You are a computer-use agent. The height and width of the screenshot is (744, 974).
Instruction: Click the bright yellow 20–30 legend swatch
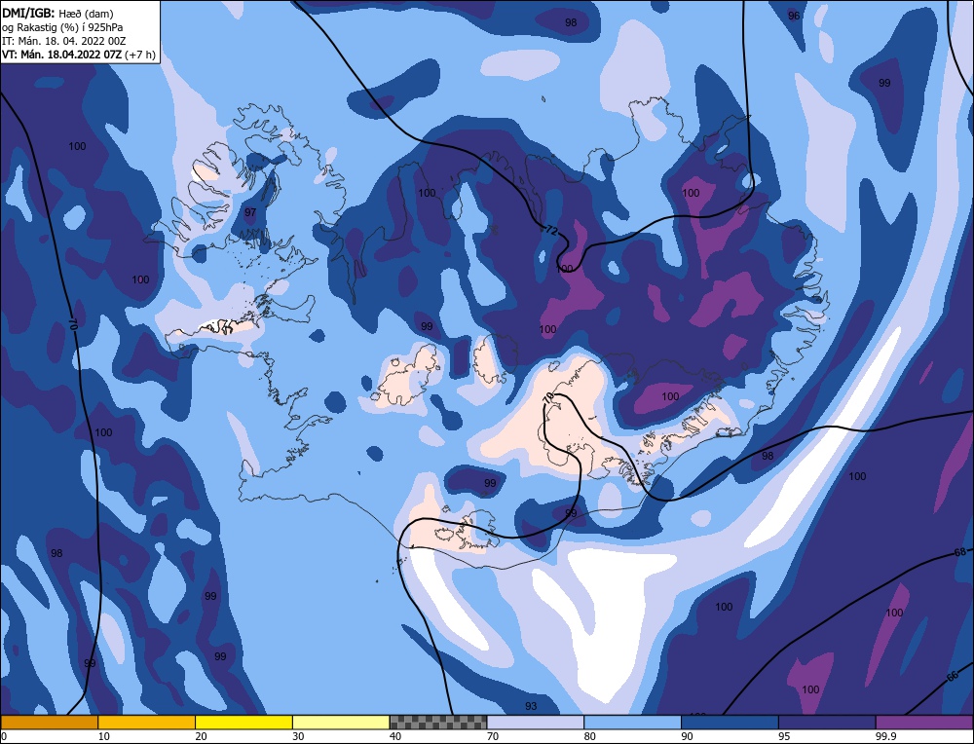(243, 722)
